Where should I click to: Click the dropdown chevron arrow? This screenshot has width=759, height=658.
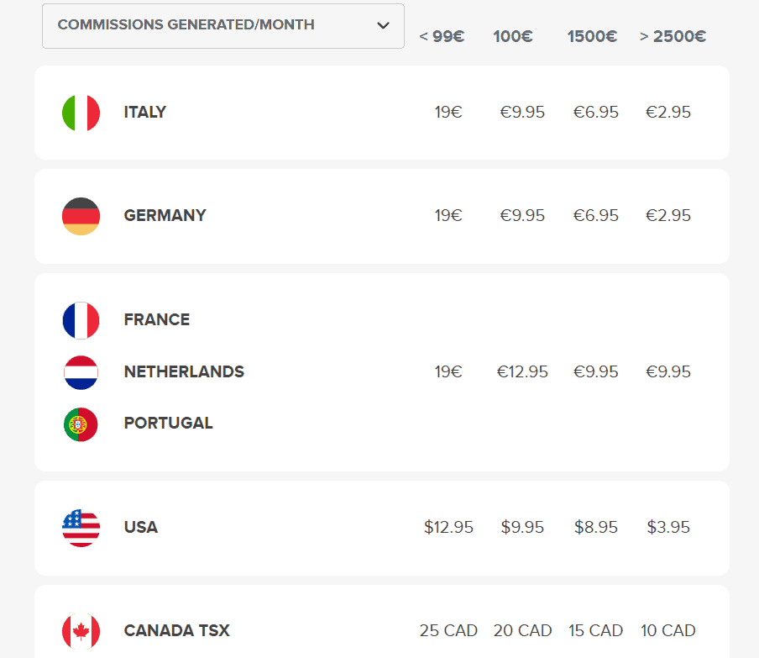[x=384, y=25]
